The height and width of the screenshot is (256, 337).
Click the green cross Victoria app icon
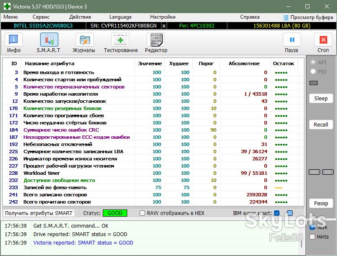click(x=7, y=6)
